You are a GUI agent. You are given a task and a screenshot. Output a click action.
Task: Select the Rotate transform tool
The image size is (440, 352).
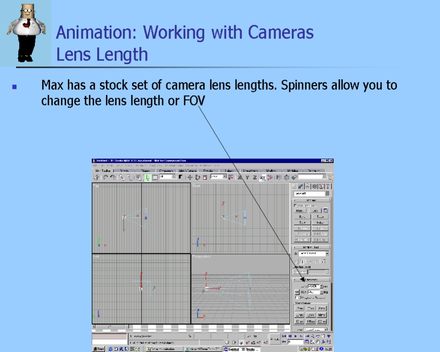[198, 177]
